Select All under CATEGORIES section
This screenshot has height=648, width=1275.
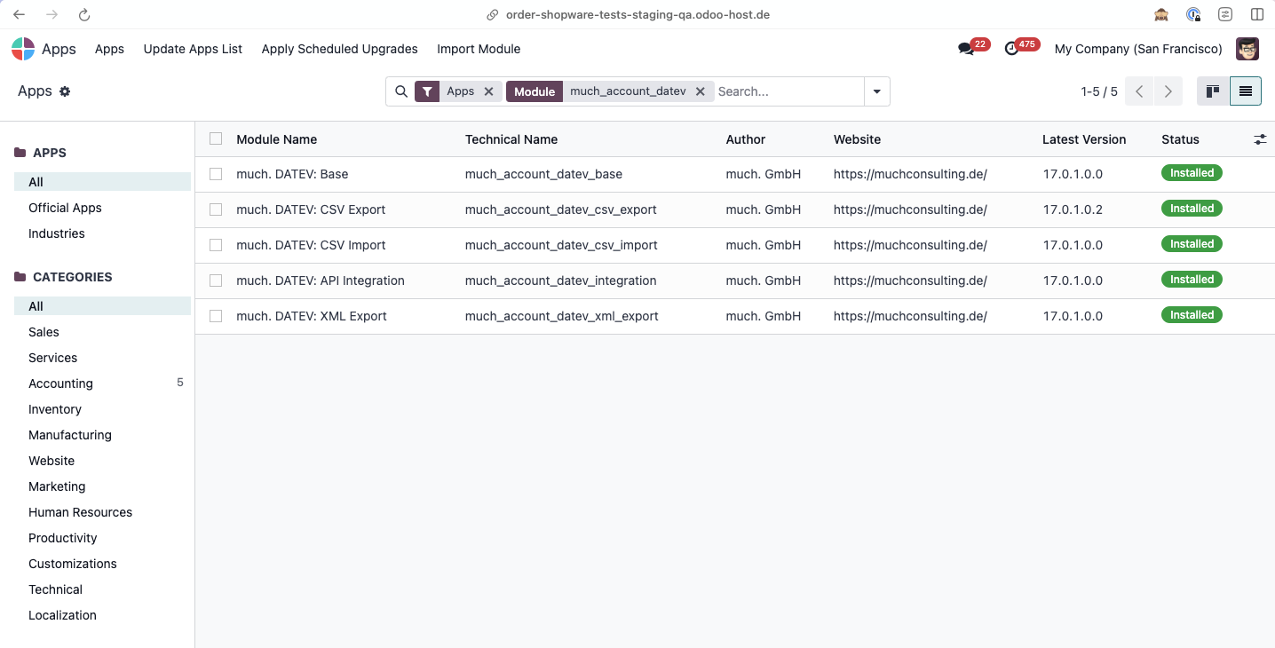tap(102, 306)
